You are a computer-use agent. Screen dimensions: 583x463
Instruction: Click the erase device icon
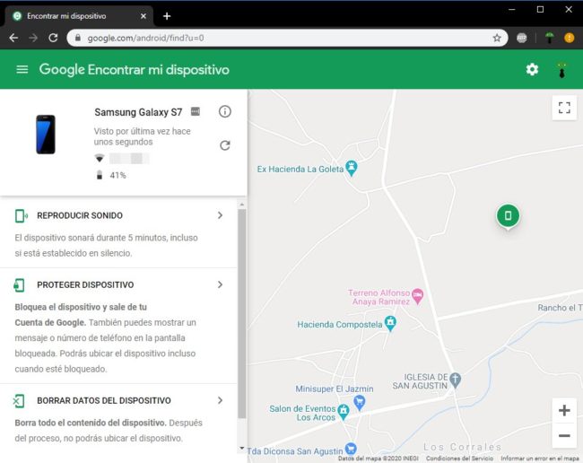coord(19,401)
